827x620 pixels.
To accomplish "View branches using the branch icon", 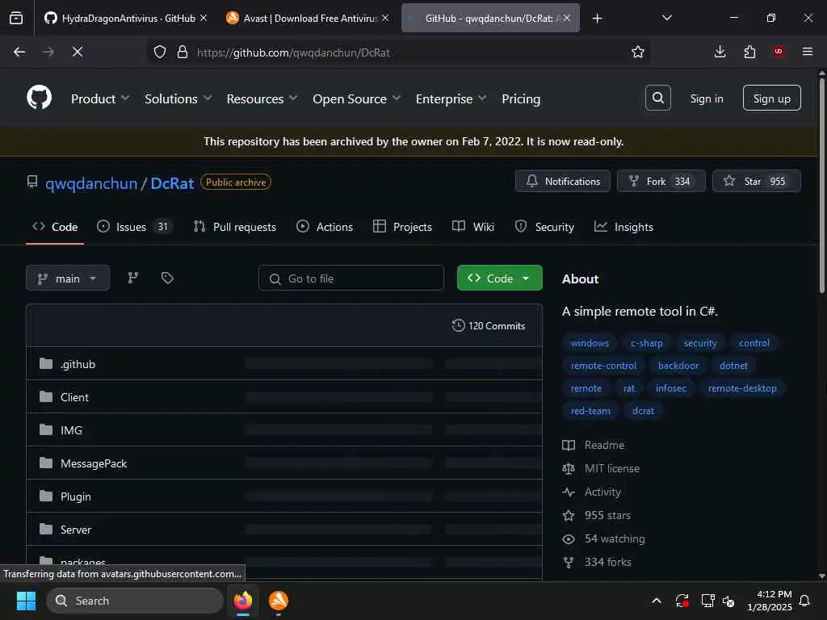I will click(x=133, y=278).
